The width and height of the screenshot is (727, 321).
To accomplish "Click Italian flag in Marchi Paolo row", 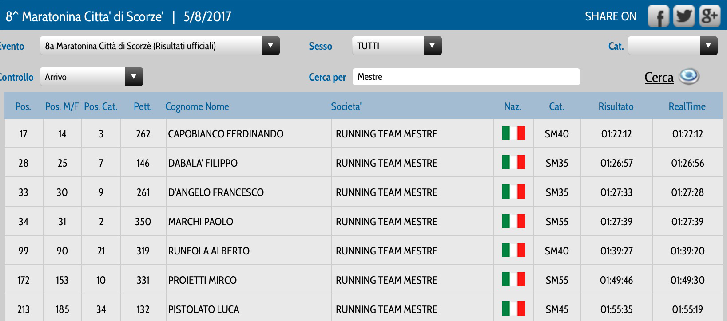I will [513, 221].
